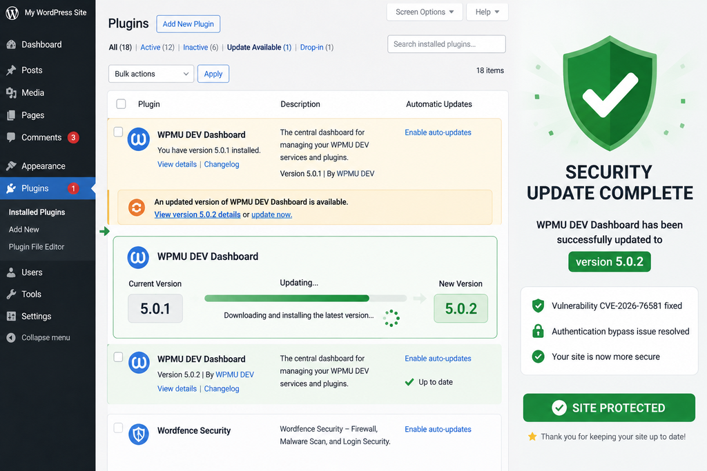Click the Appearance brush icon
The width and height of the screenshot is (707, 471).
[11, 166]
